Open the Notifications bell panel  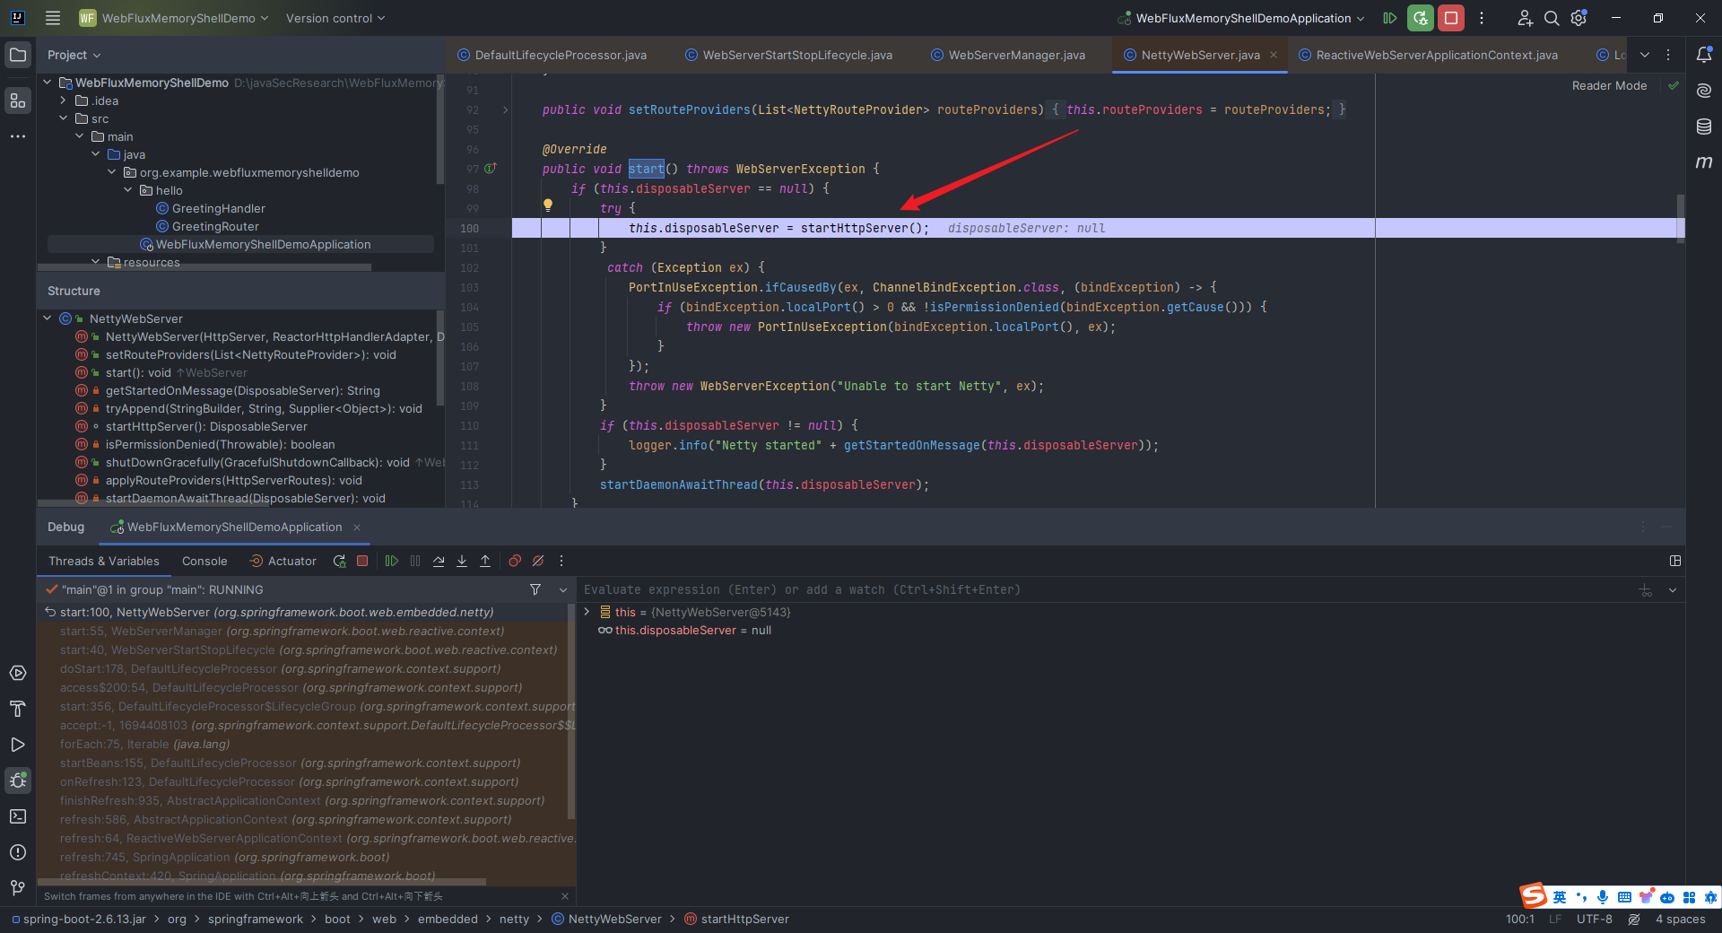point(1704,55)
